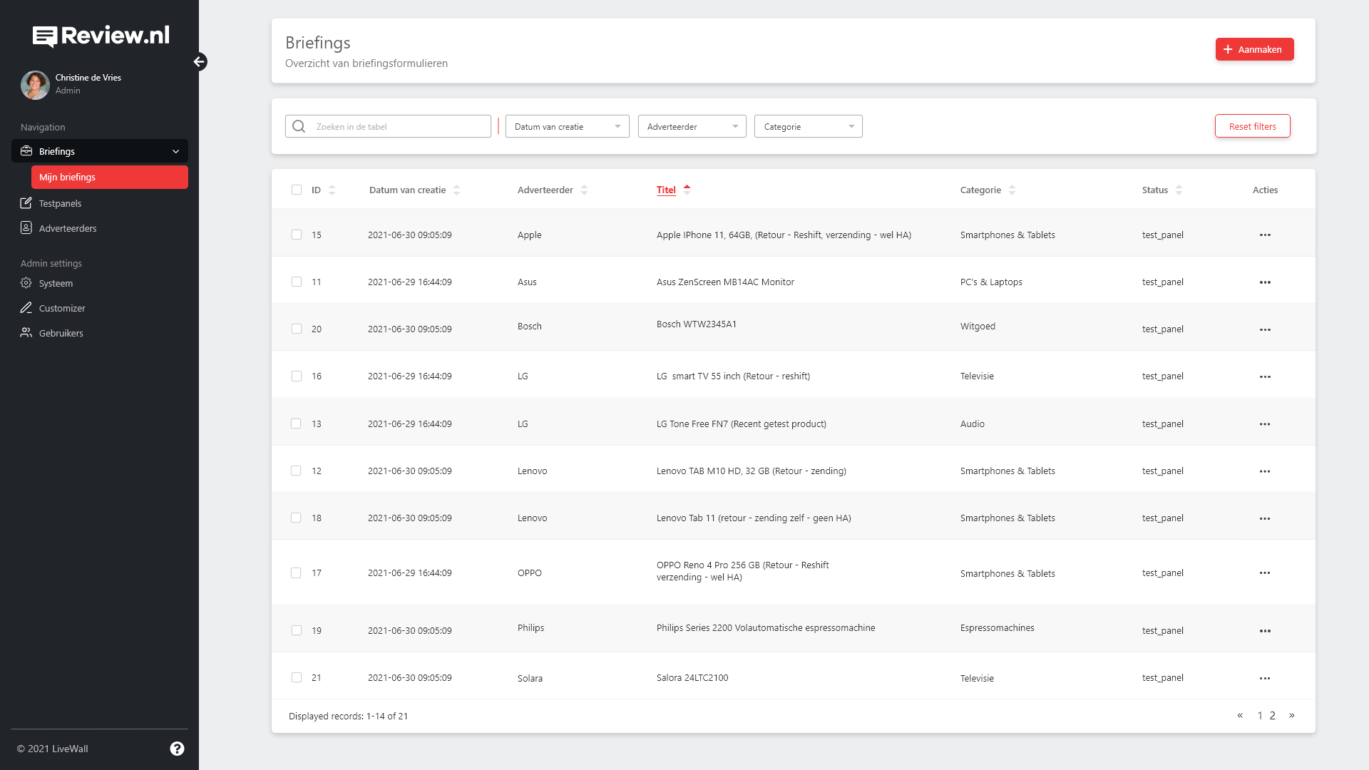Screen dimensions: 1369x770
Task: Open Categorie filter dropdown
Action: (x=809, y=126)
